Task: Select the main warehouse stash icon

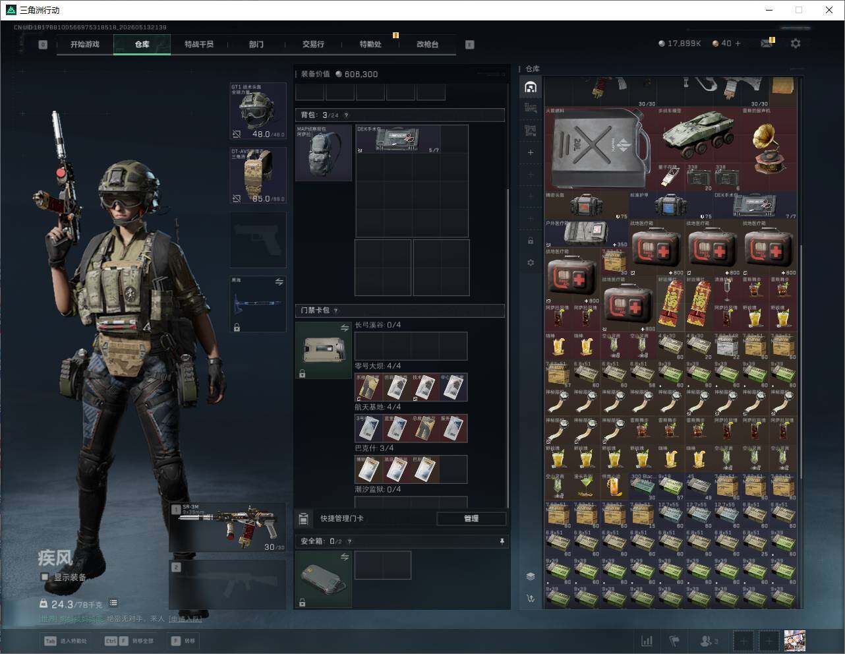Action: point(531,87)
